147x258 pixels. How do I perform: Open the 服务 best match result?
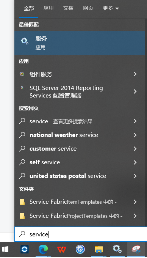80,43
